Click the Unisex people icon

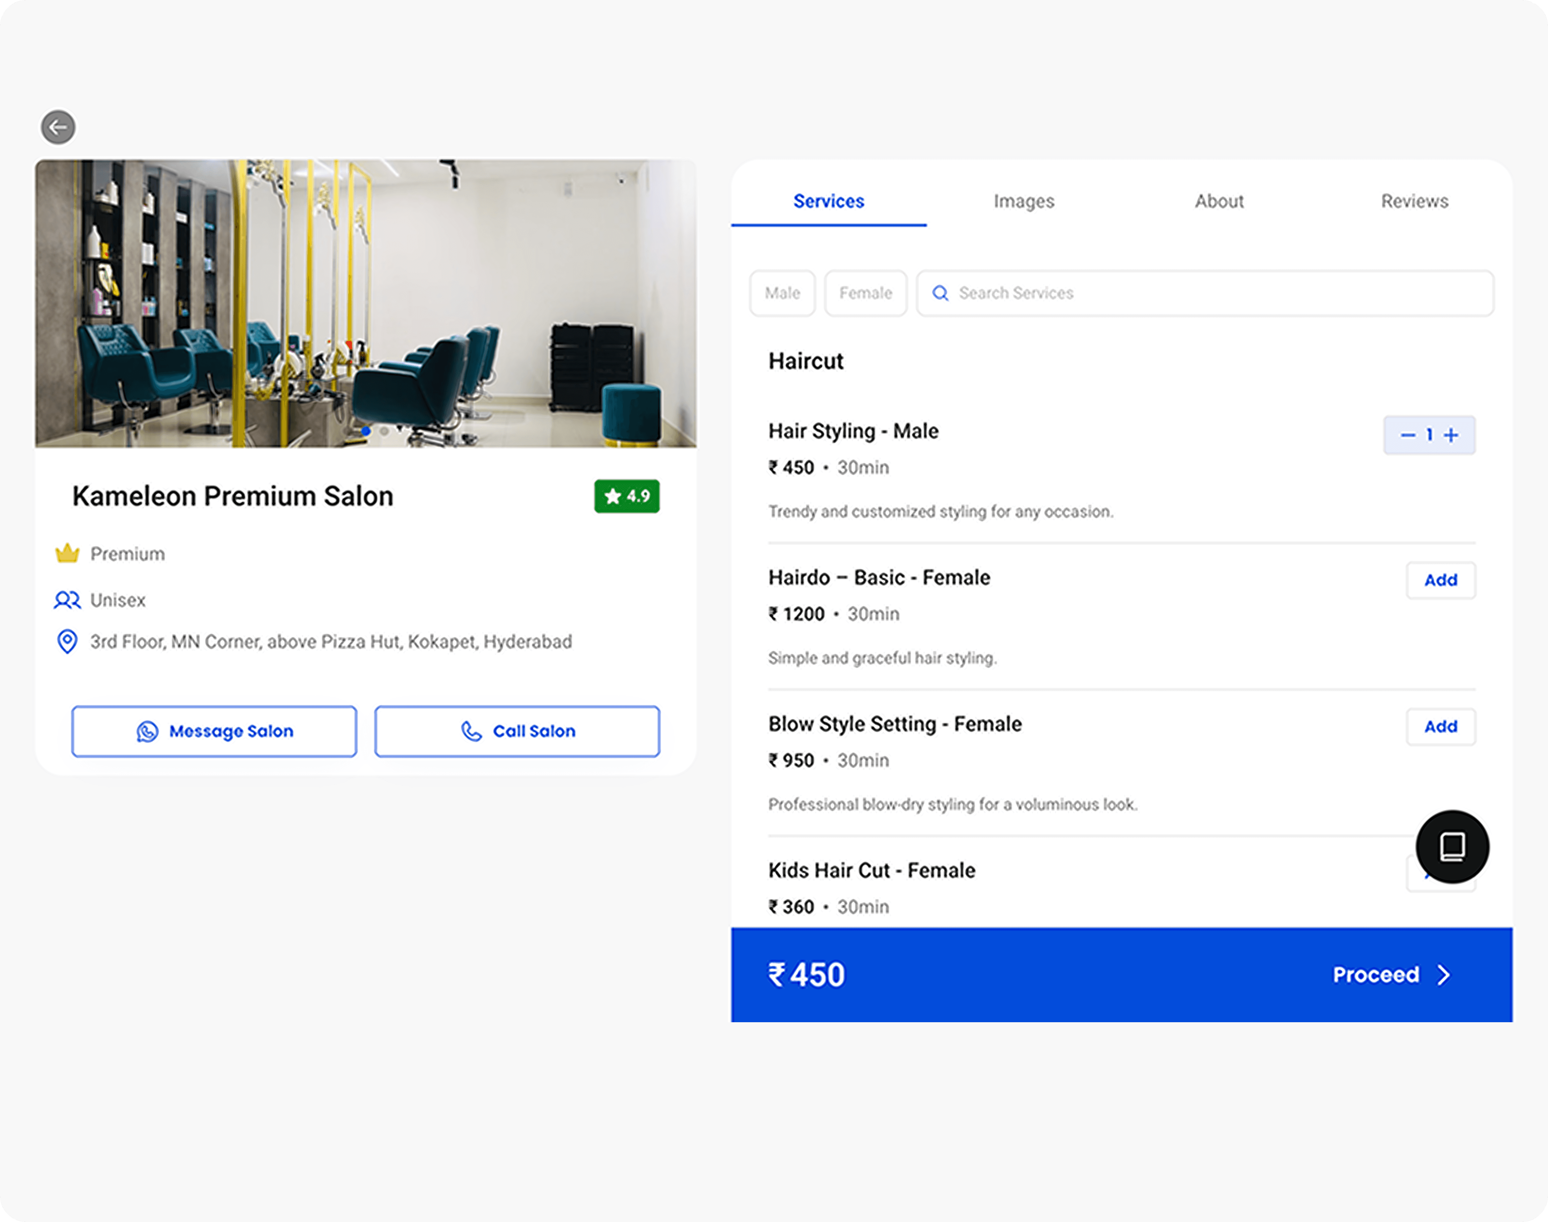point(67,600)
